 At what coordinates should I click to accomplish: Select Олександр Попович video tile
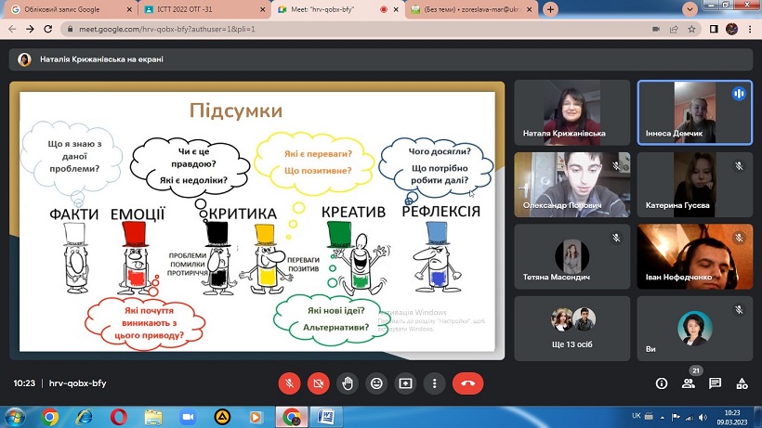point(572,185)
